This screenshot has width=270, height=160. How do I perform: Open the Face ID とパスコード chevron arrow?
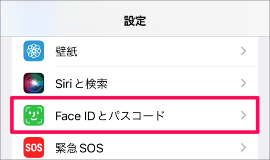click(243, 115)
